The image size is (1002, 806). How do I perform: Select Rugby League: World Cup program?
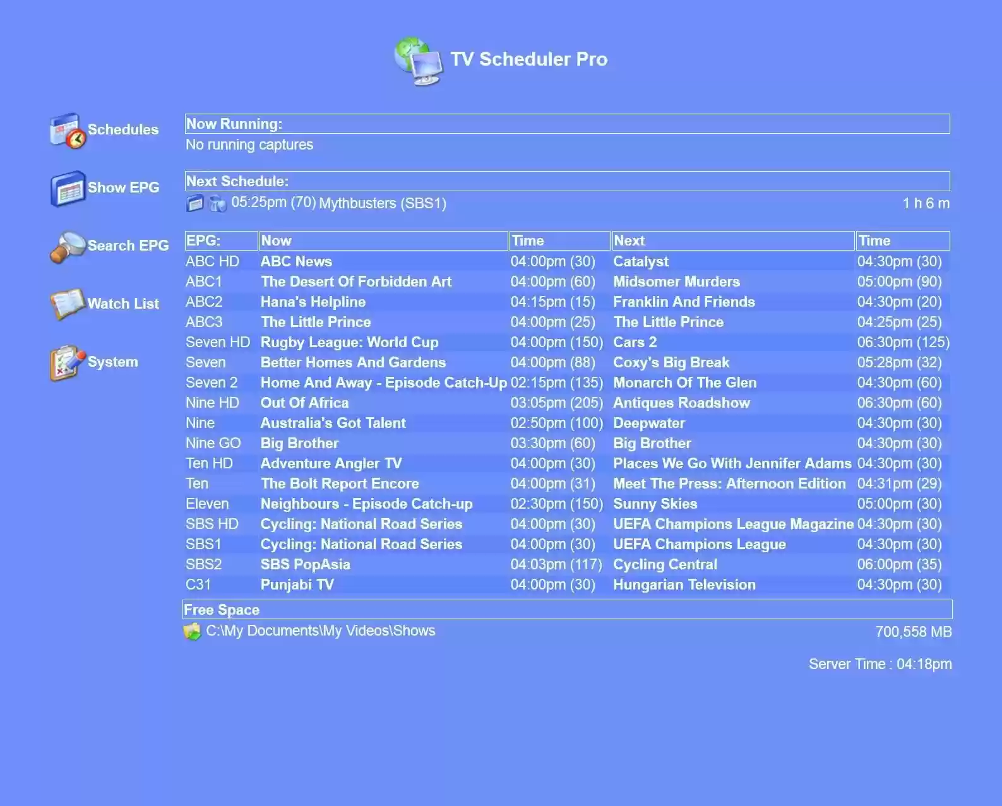(x=350, y=342)
